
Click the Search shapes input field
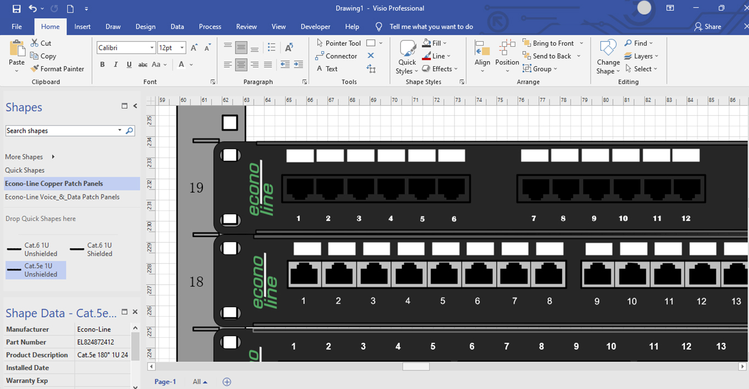60,131
